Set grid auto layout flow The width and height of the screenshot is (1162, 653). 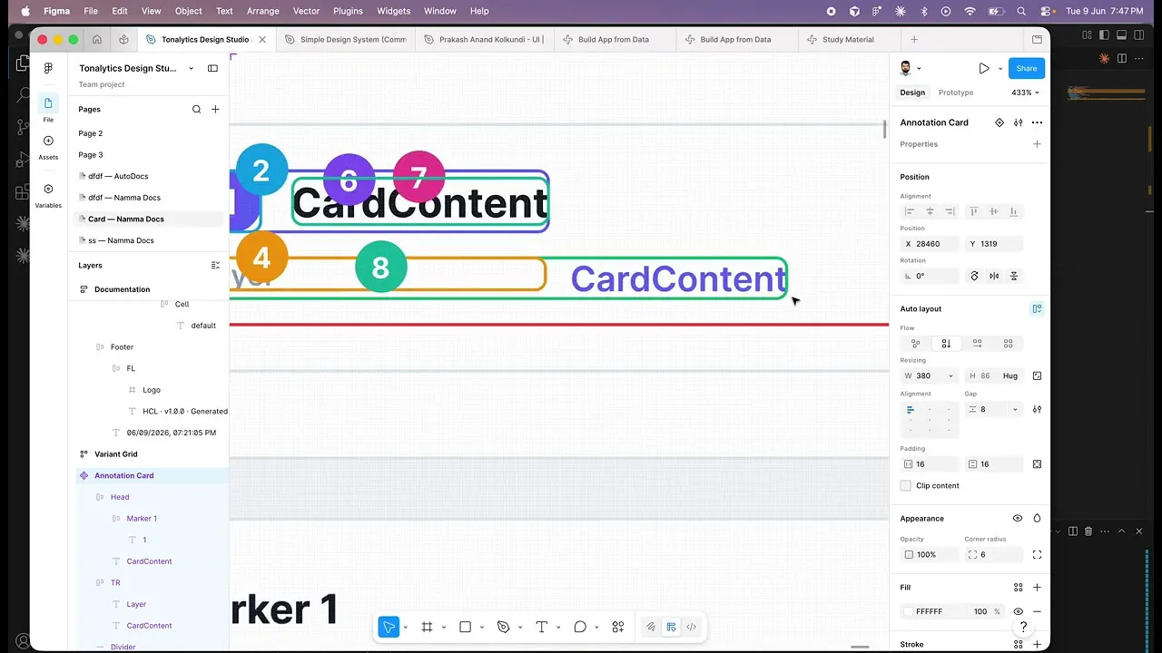(x=1008, y=344)
